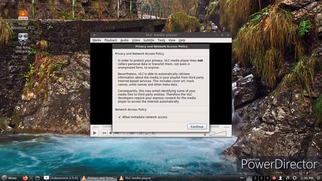Switch to workspace 4
Screen dimensions: 322x181
click(267, 178)
